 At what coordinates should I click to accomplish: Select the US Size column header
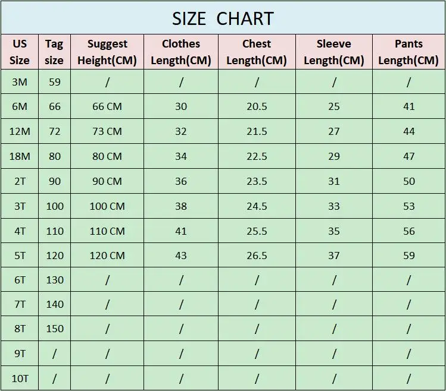pos(20,52)
